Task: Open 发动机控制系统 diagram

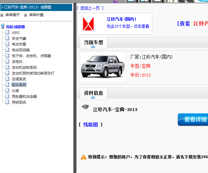Action: 24,67
